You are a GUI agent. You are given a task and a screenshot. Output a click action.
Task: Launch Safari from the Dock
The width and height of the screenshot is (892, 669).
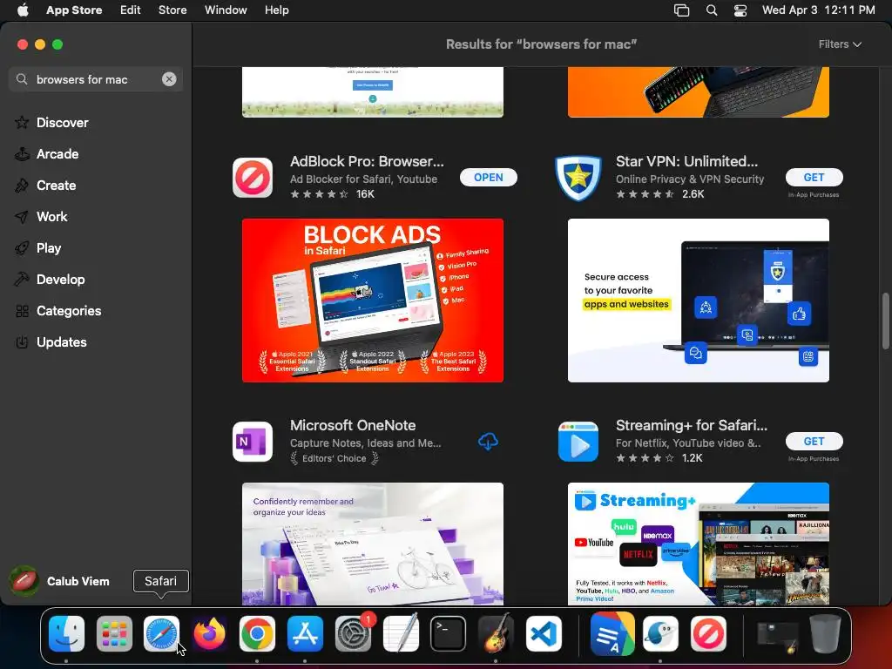[161, 633]
